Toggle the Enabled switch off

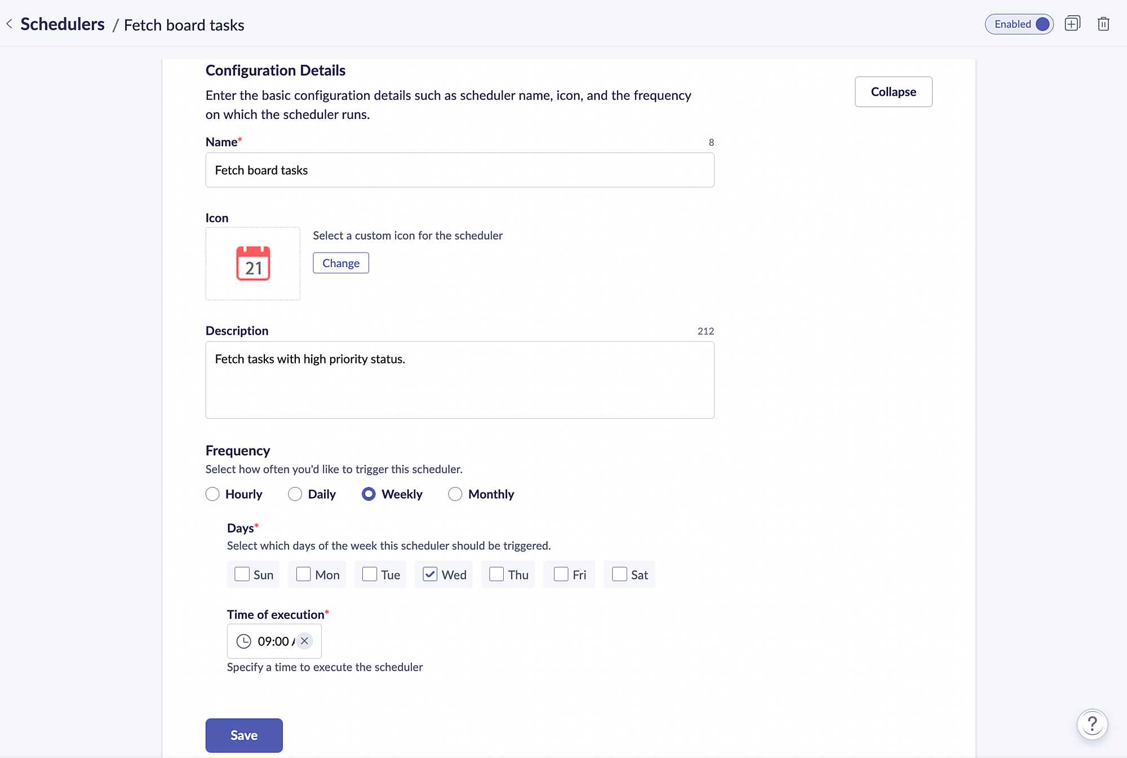pos(1042,24)
